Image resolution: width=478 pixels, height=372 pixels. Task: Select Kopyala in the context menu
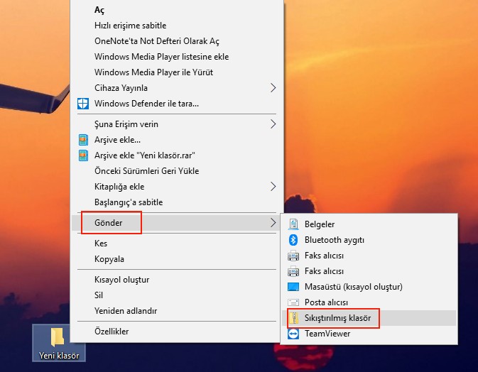(x=178, y=259)
